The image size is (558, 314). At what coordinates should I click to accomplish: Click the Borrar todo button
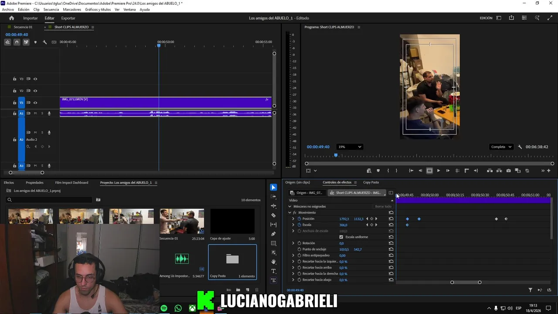(383, 207)
